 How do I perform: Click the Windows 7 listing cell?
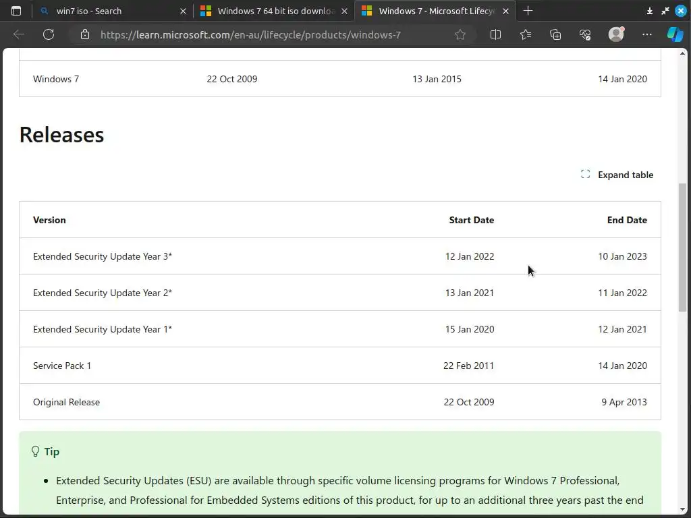coord(56,79)
